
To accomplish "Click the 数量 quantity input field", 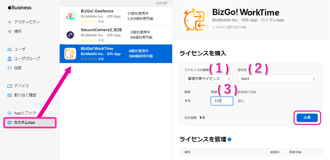I will pyautogui.click(x=222, y=101).
